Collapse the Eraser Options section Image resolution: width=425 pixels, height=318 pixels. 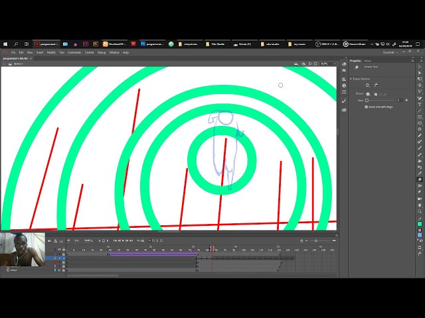coord(351,79)
